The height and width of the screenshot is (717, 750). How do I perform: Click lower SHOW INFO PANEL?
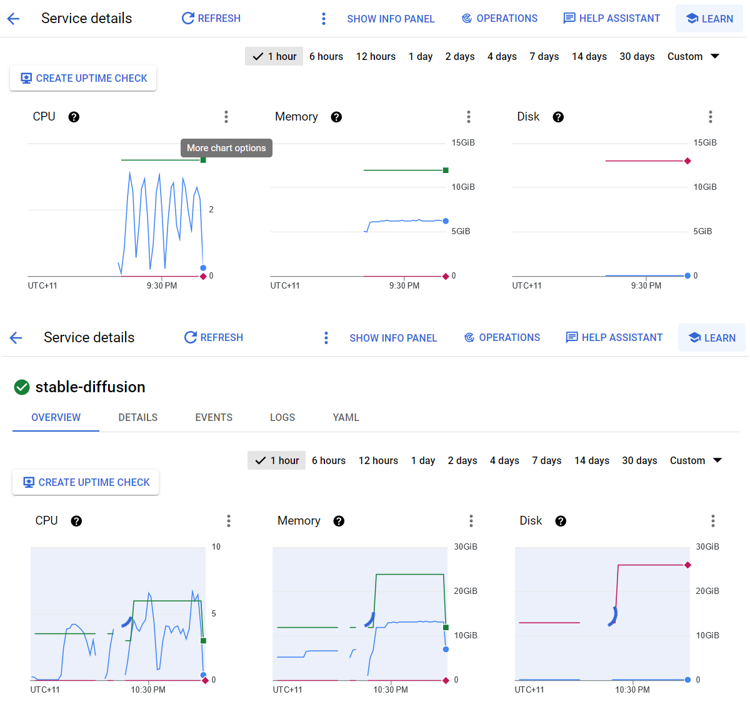click(x=393, y=338)
